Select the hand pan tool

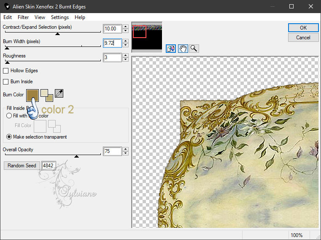pos(183,49)
